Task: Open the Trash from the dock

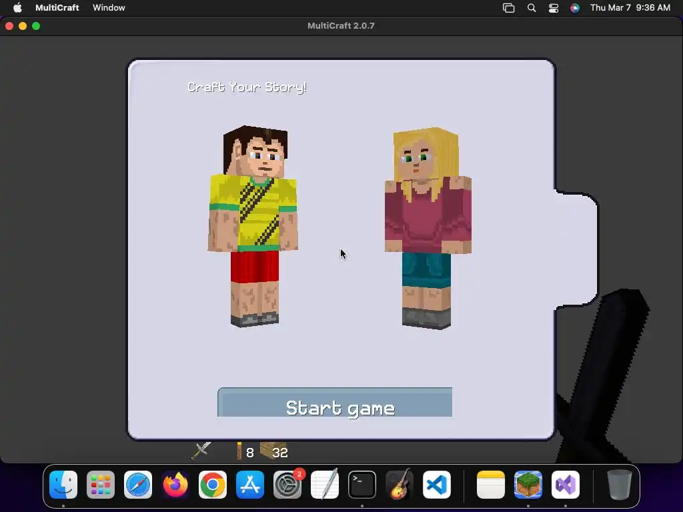Action: 620,485
